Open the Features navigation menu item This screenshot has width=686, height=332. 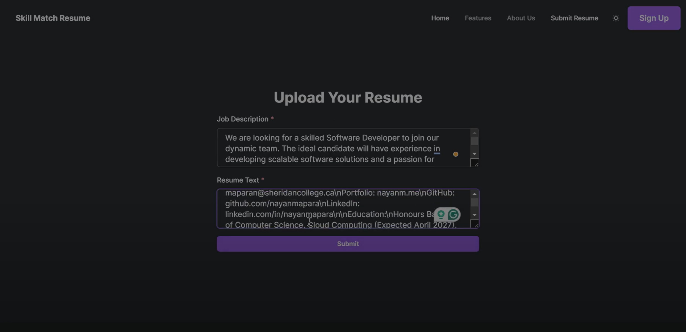coord(478,18)
